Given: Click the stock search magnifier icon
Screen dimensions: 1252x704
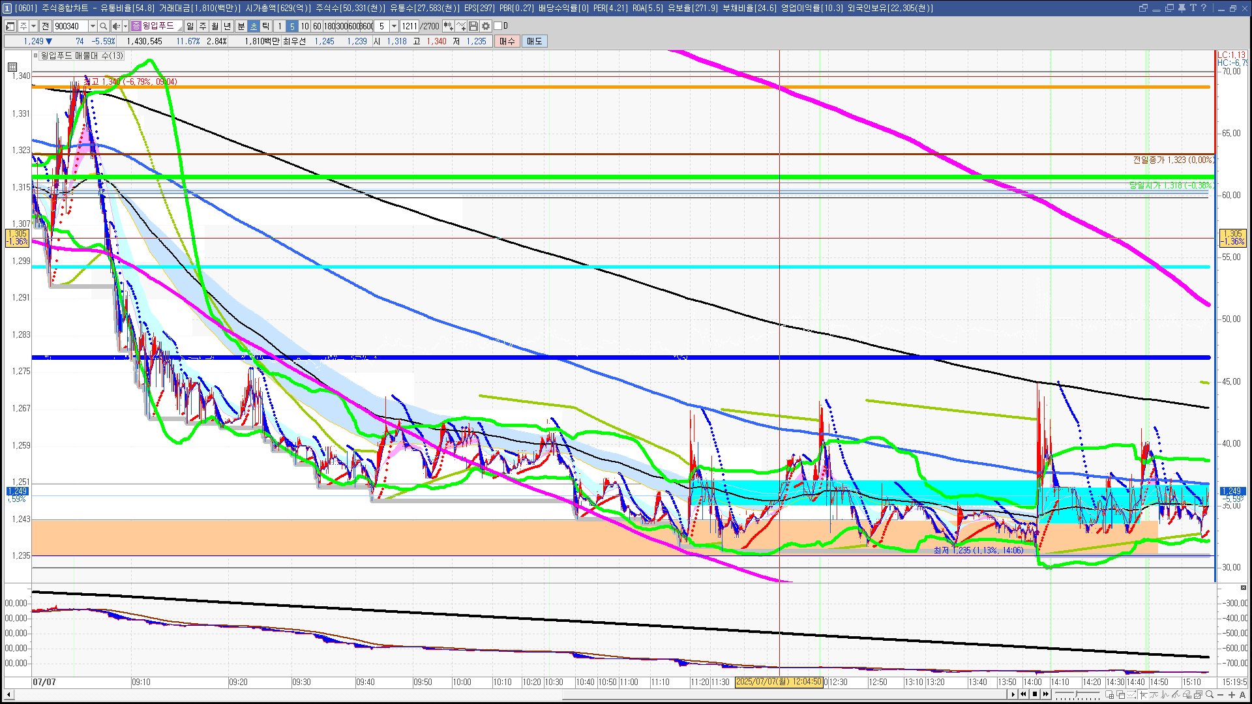Looking at the screenshot, I should 103,26.
